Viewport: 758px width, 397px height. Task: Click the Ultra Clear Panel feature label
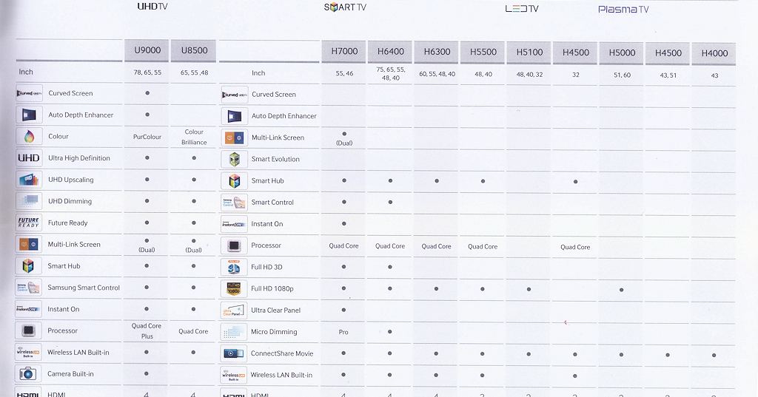pos(275,310)
